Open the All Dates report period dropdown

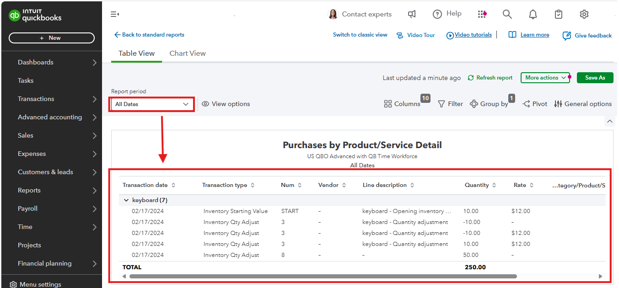point(152,104)
